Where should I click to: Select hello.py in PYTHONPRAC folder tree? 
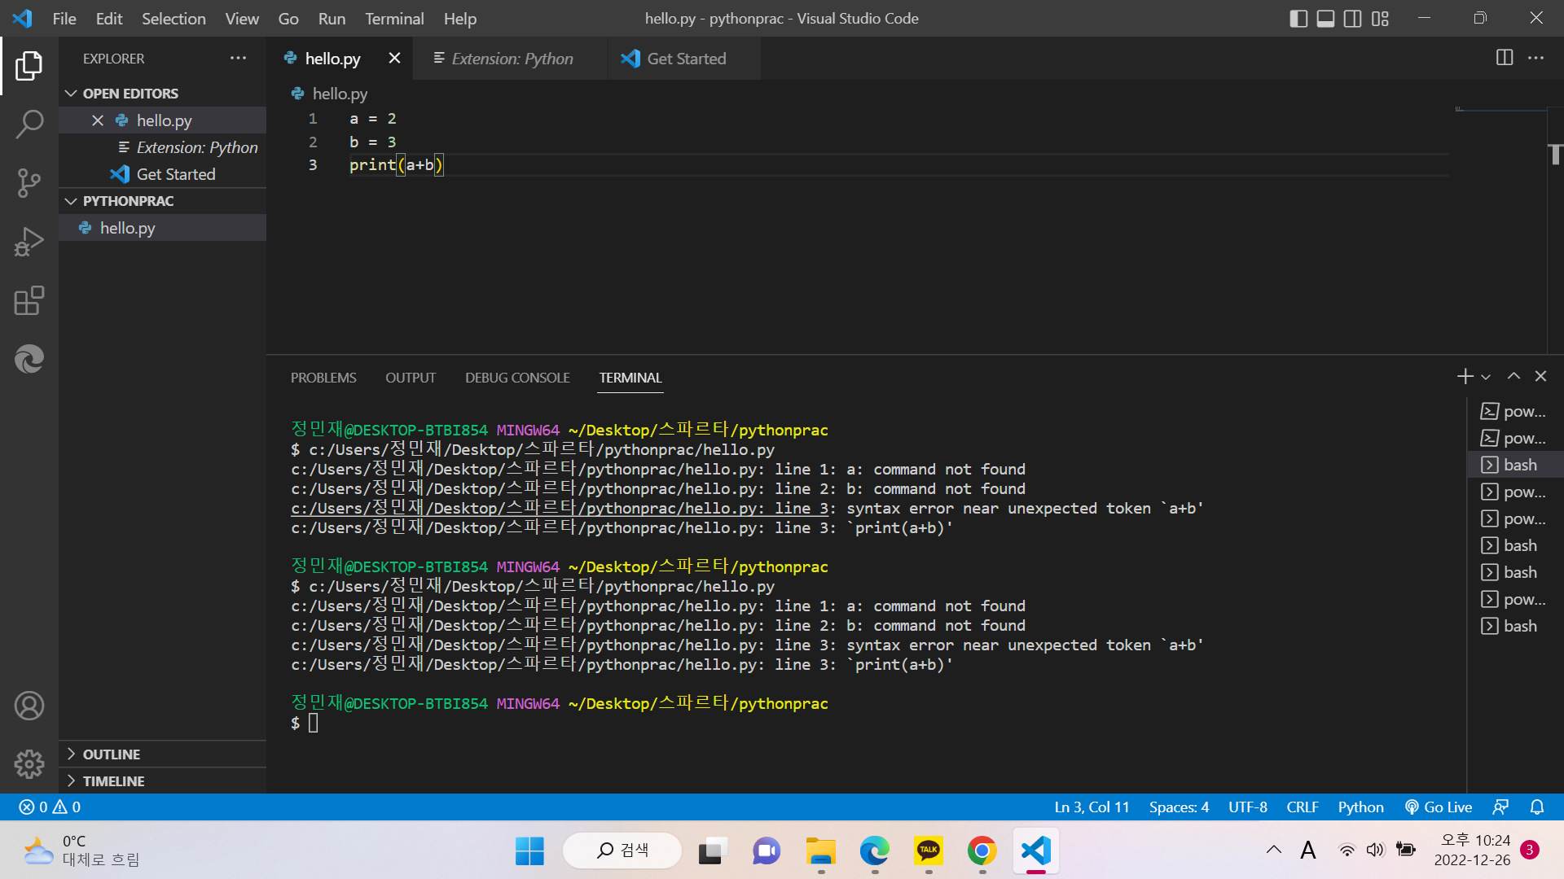click(162, 228)
